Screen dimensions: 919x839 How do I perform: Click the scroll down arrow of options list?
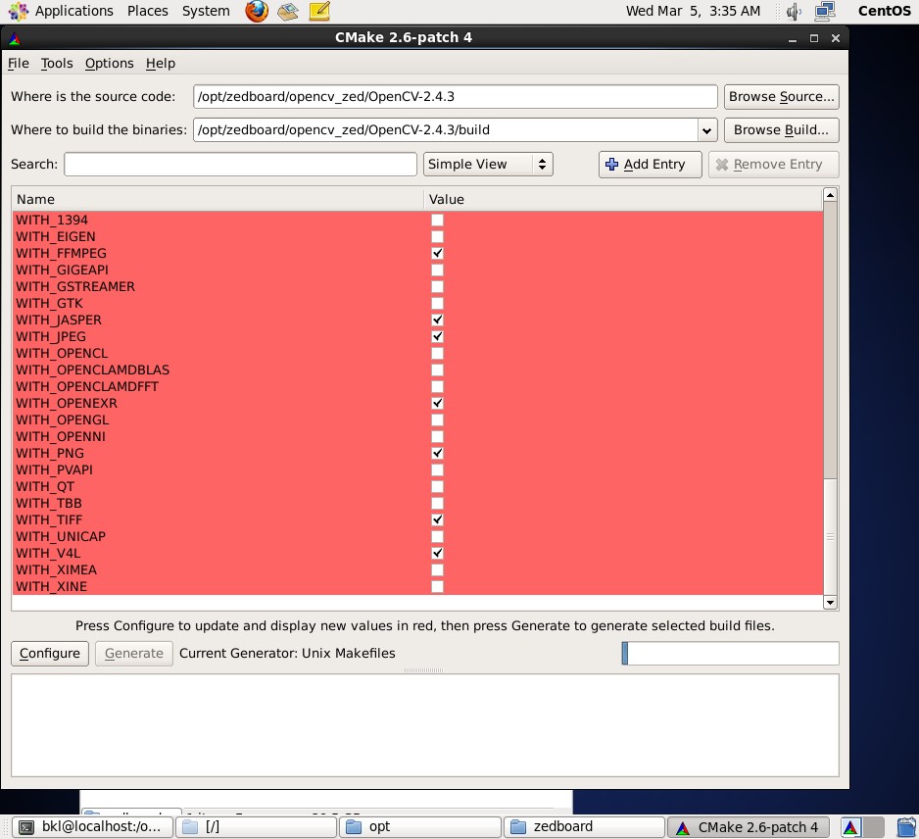[x=830, y=602]
